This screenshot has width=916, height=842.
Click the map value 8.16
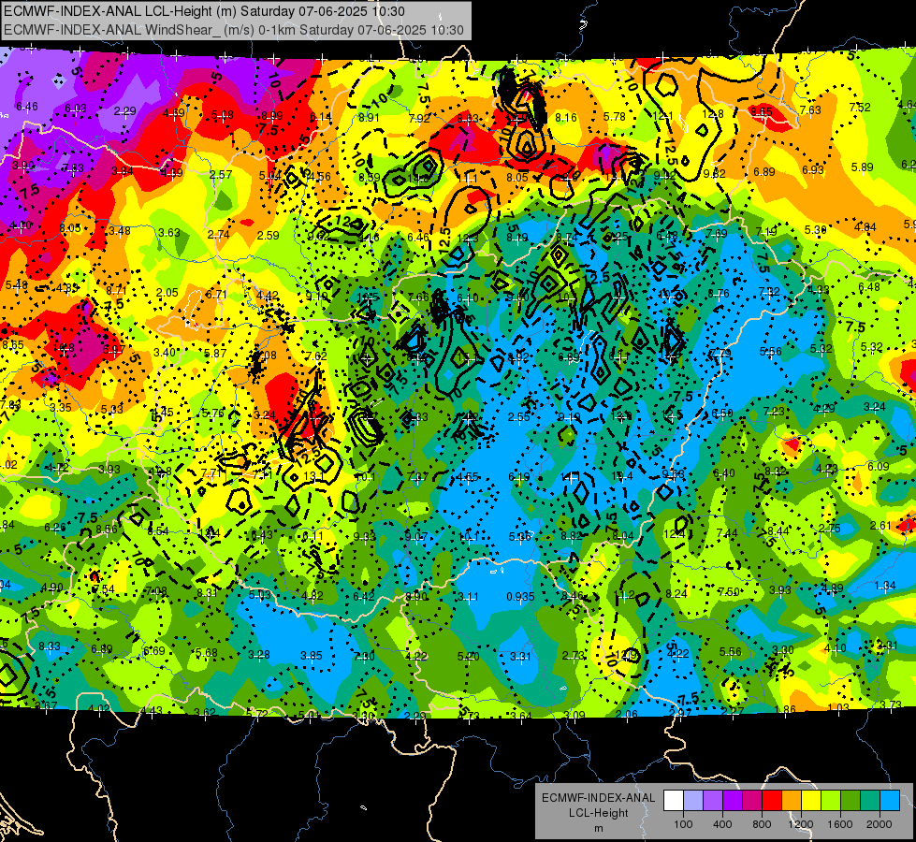(565, 118)
